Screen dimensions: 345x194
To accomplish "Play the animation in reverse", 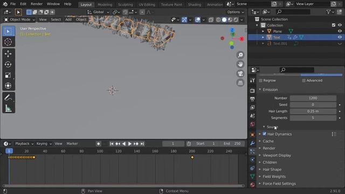I will click(124, 144).
